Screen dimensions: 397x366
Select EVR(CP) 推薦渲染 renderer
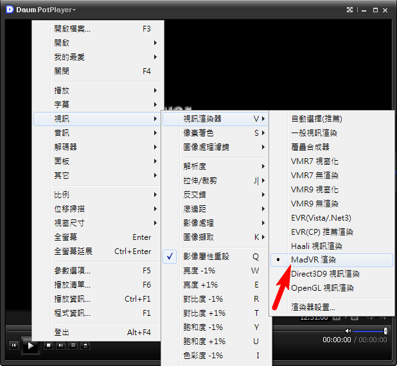[331, 232]
